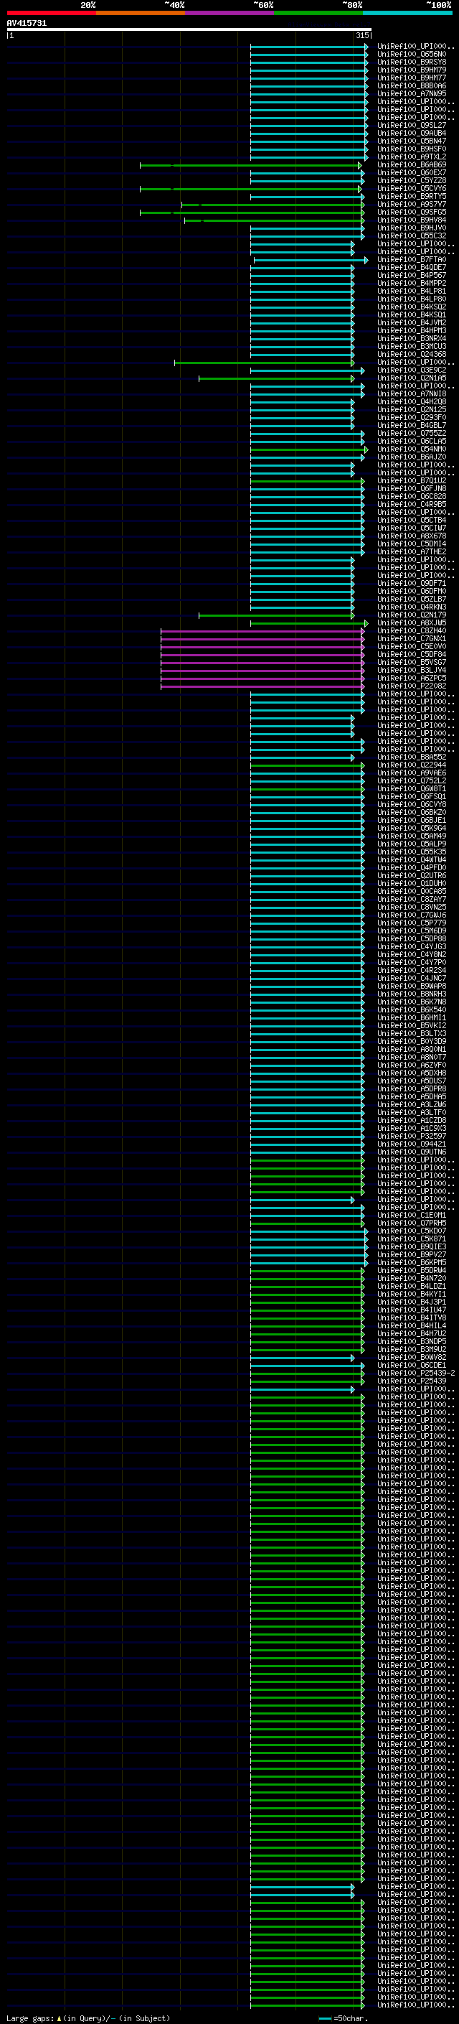Click the UniRef100_Q54NM0 label

412,449
